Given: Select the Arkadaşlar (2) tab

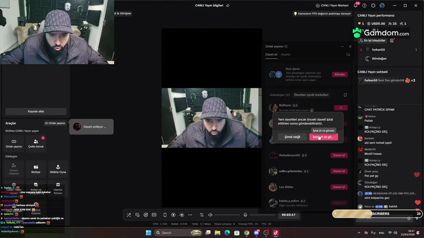Looking at the screenshot, I should pos(280,95).
